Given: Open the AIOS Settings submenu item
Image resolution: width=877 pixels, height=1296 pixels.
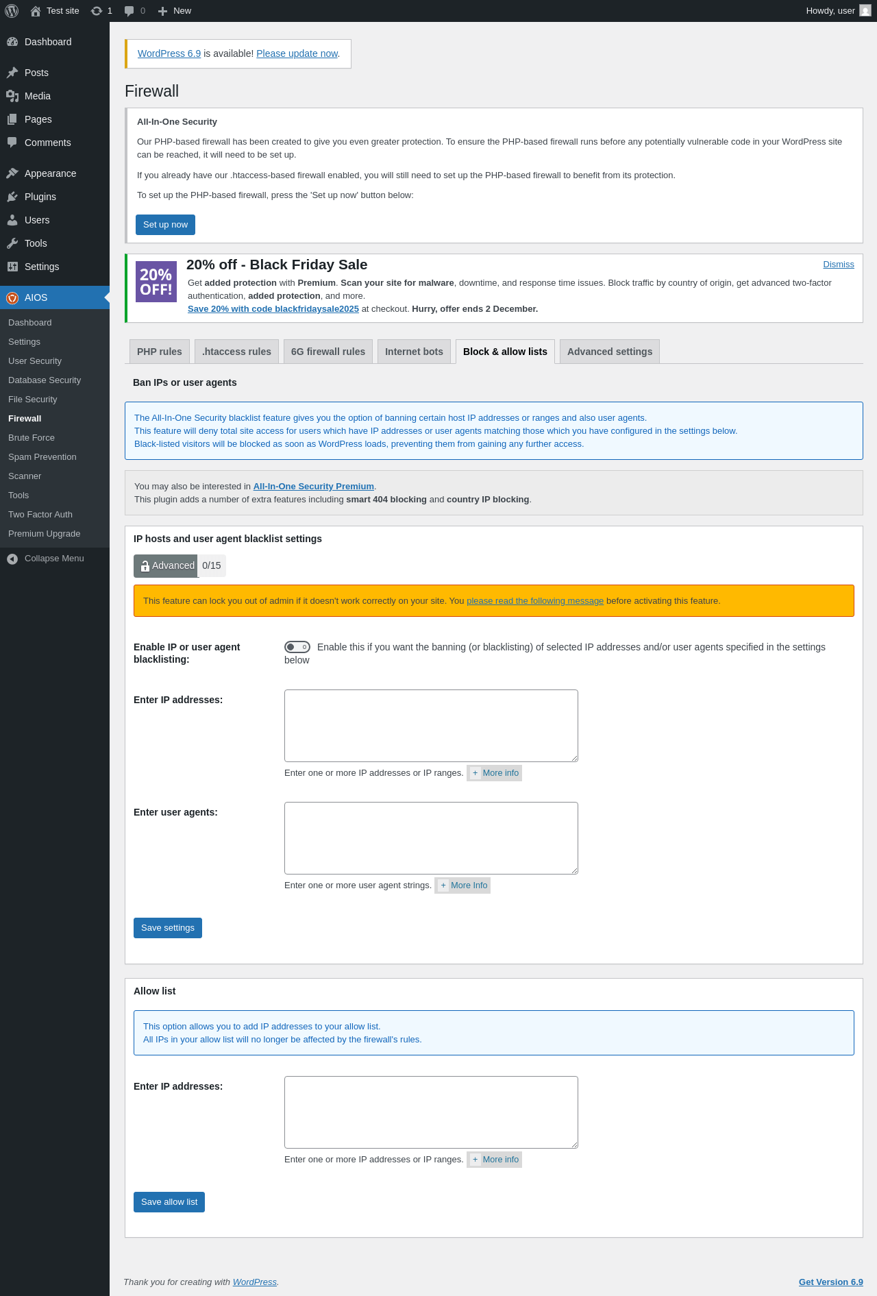Looking at the screenshot, I should coord(55,342).
